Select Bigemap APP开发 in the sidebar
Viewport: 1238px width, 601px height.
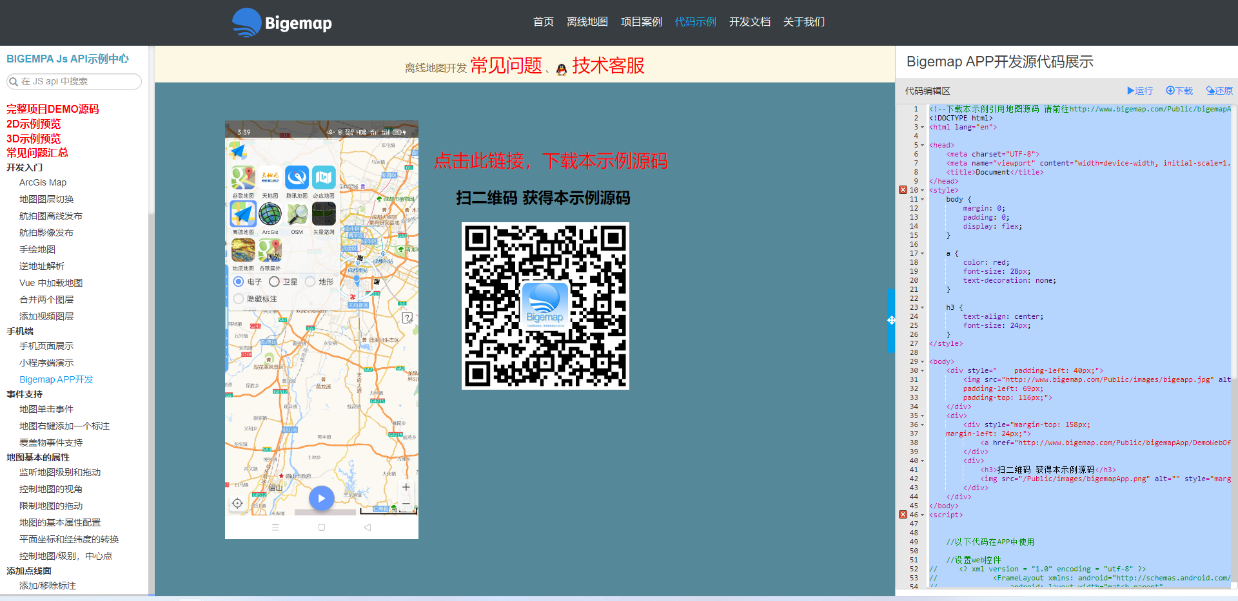pyautogui.click(x=56, y=380)
